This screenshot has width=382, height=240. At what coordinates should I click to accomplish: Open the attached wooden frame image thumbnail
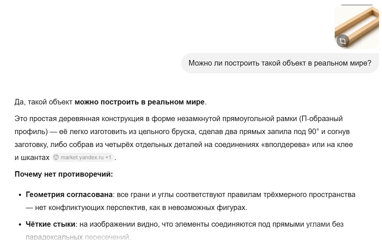(x=356, y=27)
